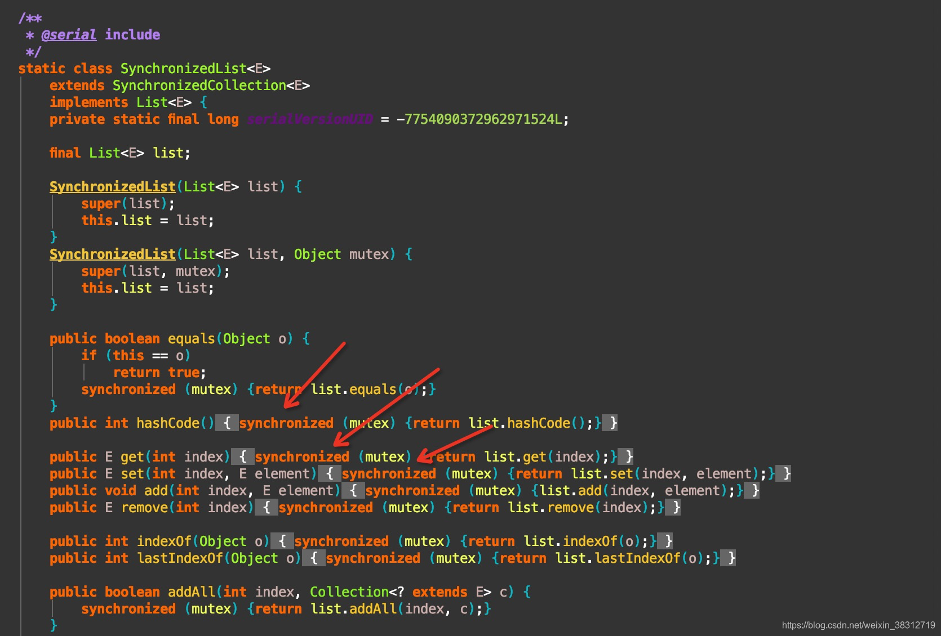Expand the folded hashCode() method body brace
Viewport: 941px width, 636px height.
click(227, 423)
